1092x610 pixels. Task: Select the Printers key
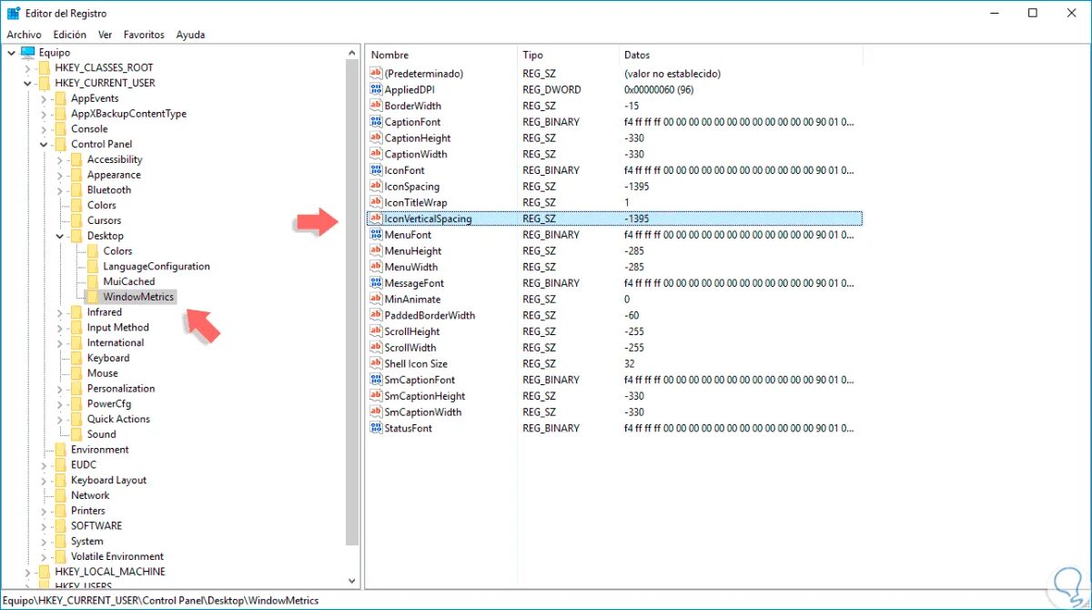88,511
